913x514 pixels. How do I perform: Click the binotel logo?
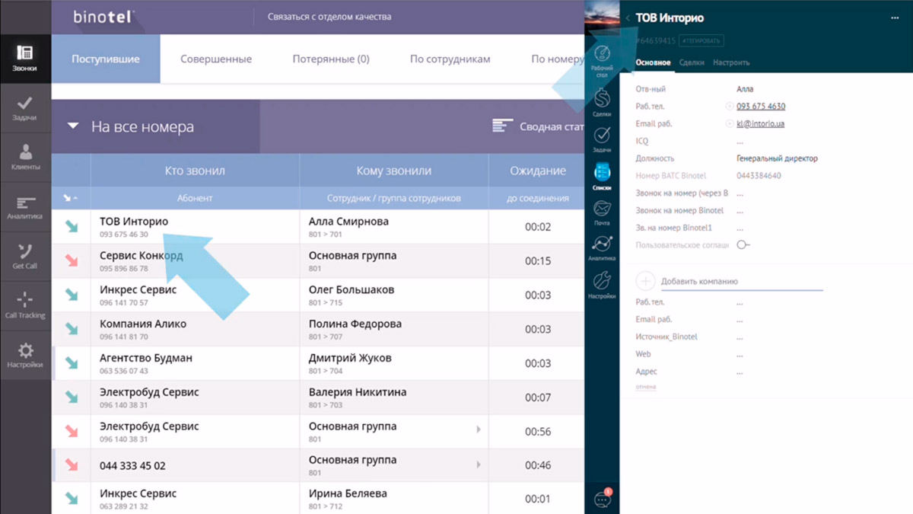click(103, 16)
